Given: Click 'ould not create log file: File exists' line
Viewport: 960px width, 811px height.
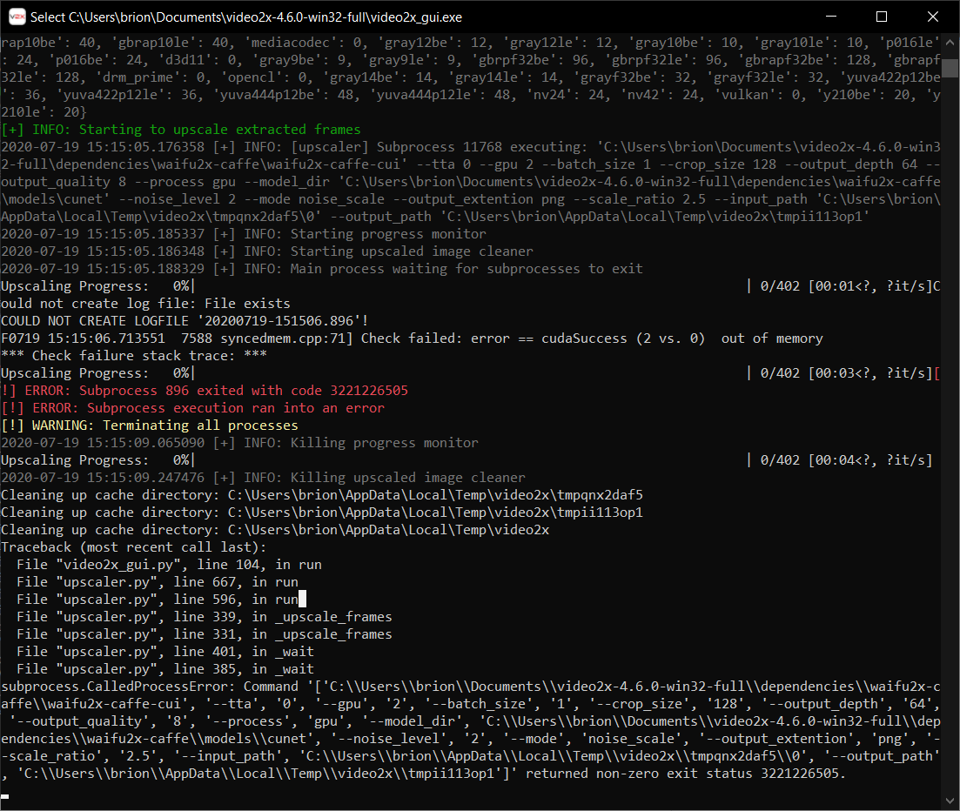Looking at the screenshot, I should pyautogui.click(x=145, y=304).
